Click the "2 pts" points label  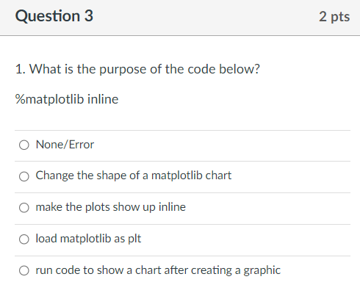coord(334,17)
